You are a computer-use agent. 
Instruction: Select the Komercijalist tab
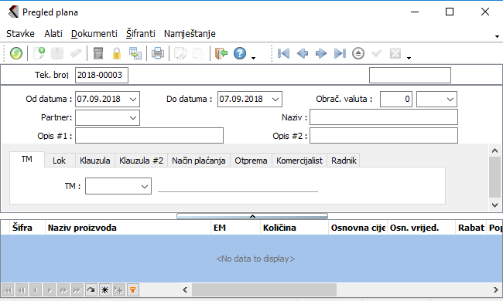point(299,161)
